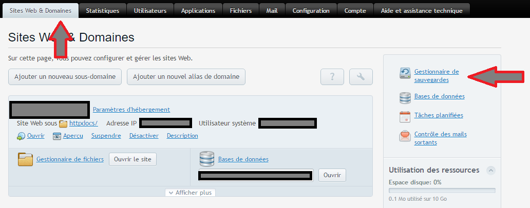Click the backup manager icon in sidebar
Viewport: 530px width, 208px height.
(405, 74)
